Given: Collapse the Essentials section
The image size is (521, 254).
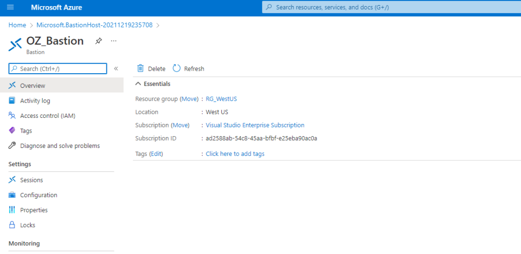Looking at the screenshot, I should 138,84.
